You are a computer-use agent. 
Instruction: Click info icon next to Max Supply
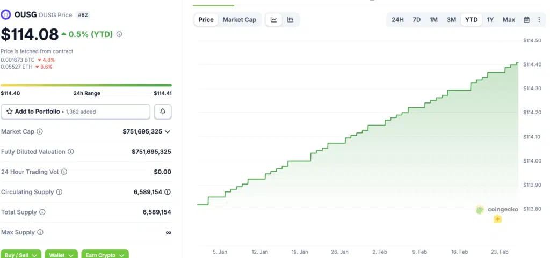pos(40,232)
